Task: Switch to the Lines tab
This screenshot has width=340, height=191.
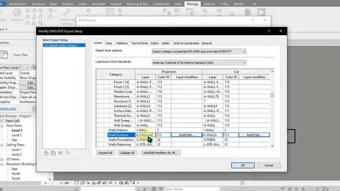Action: tap(108, 43)
